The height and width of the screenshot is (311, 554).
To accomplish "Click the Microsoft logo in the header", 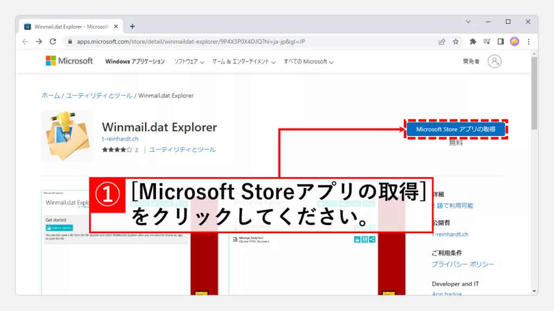I will coord(69,61).
